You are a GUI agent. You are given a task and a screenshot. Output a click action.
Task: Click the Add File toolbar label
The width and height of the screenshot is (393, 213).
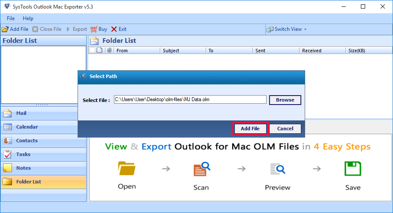tap(19, 29)
